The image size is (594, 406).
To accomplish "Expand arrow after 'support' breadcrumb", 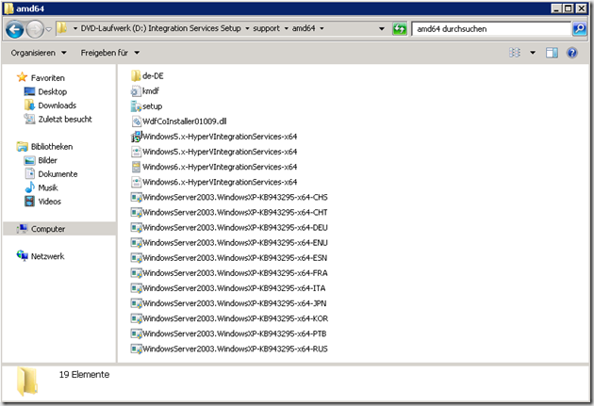I will coord(286,29).
